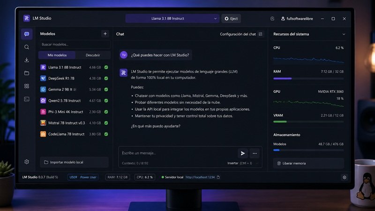Screen dimensions: 375x211
Task: Click the LM Studio assistant avatar
Action: (x=124, y=73)
